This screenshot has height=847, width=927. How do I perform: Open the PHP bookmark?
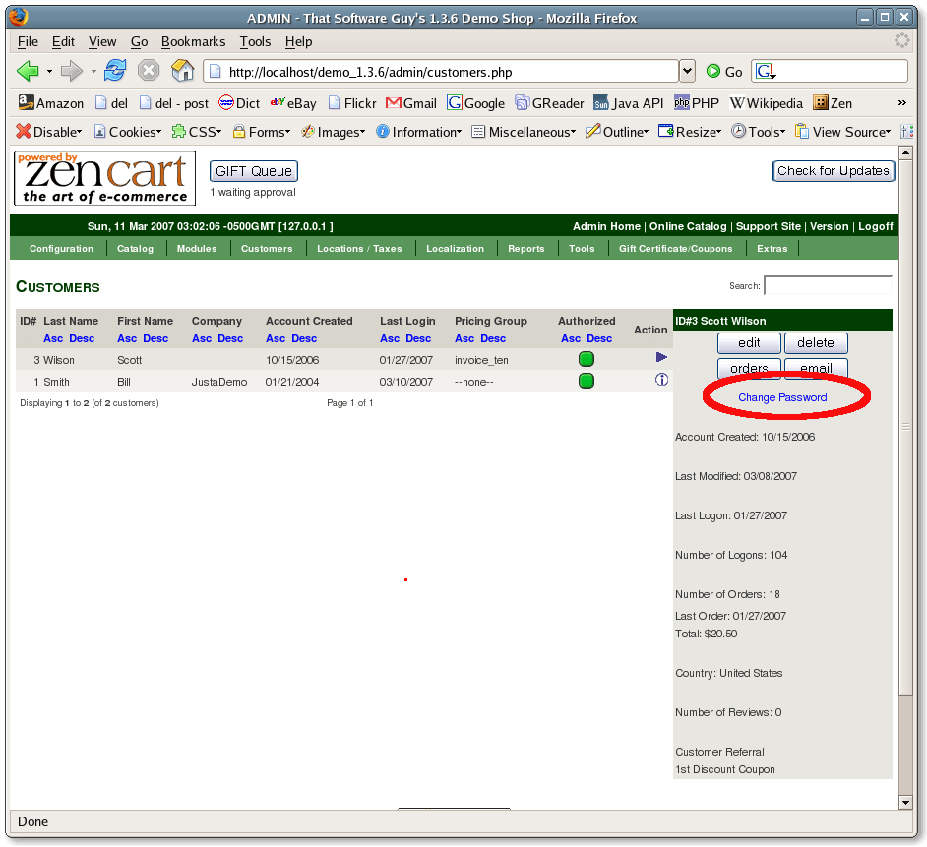pyautogui.click(x=697, y=103)
